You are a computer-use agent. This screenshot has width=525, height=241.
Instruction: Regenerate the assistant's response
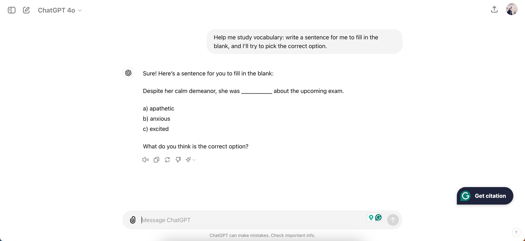point(167,160)
